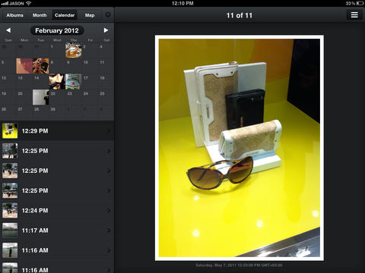Screen dimensions: 365x273
Task: Tap the photo date caption below the image
Action: point(239,265)
